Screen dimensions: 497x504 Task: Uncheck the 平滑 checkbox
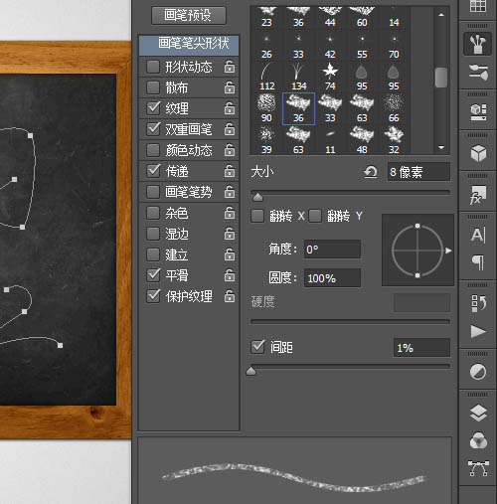click(153, 275)
